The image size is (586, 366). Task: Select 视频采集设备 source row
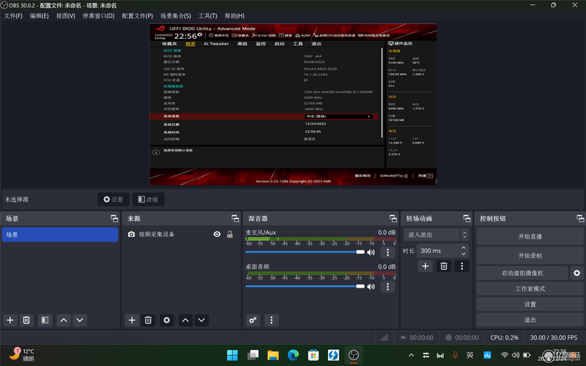pyautogui.click(x=182, y=234)
